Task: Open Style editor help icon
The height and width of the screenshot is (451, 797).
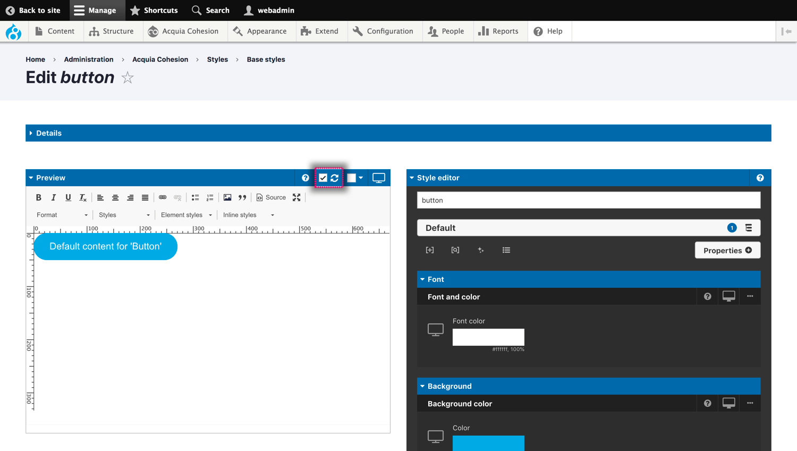Action: pyautogui.click(x=760, y=178)
